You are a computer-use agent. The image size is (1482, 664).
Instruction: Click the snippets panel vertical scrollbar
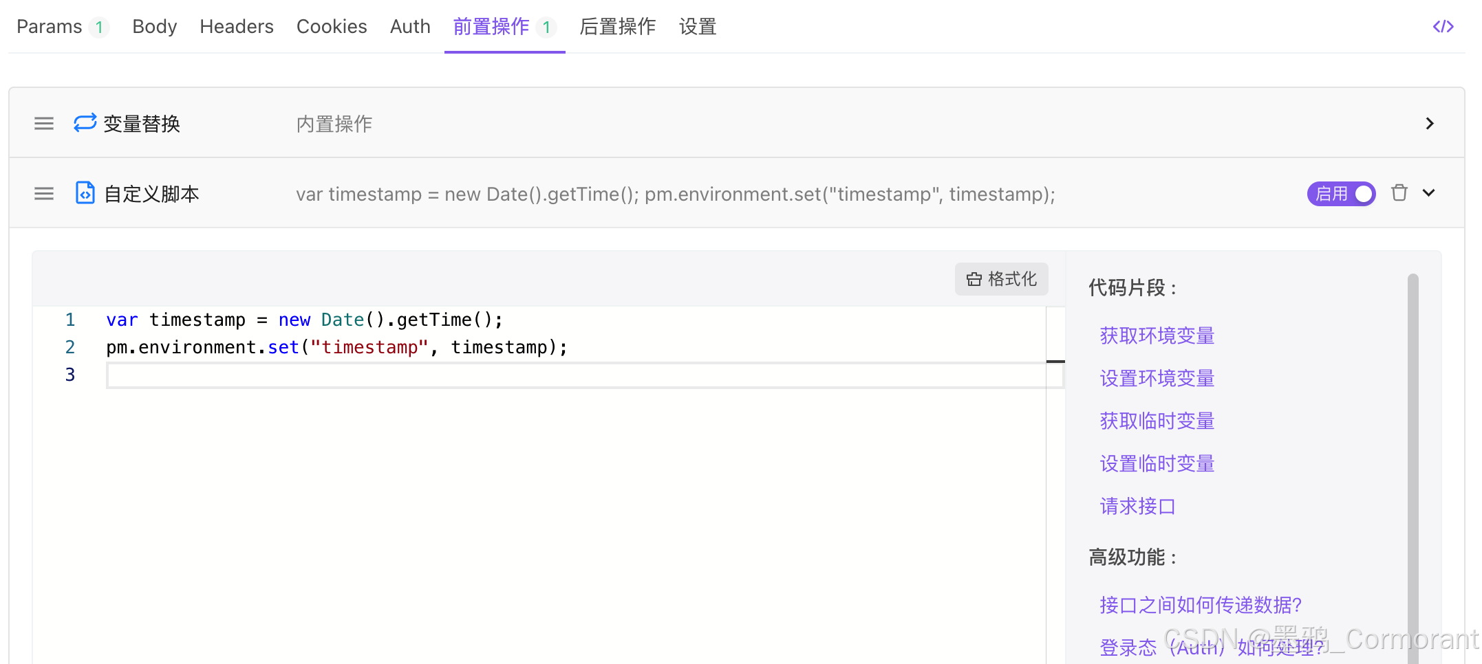click(1413, 467)
